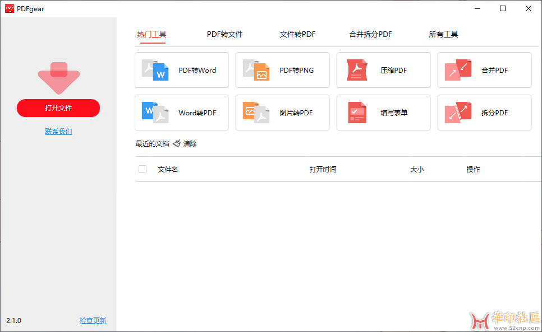The width and height of the screenshot is (542, 332).
Task: Select the 合并PDF merge tool
Action: click(484, 70)
